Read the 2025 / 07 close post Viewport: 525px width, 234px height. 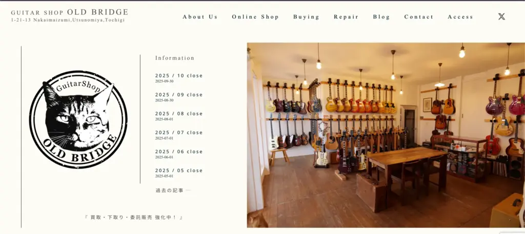point(179,133)
